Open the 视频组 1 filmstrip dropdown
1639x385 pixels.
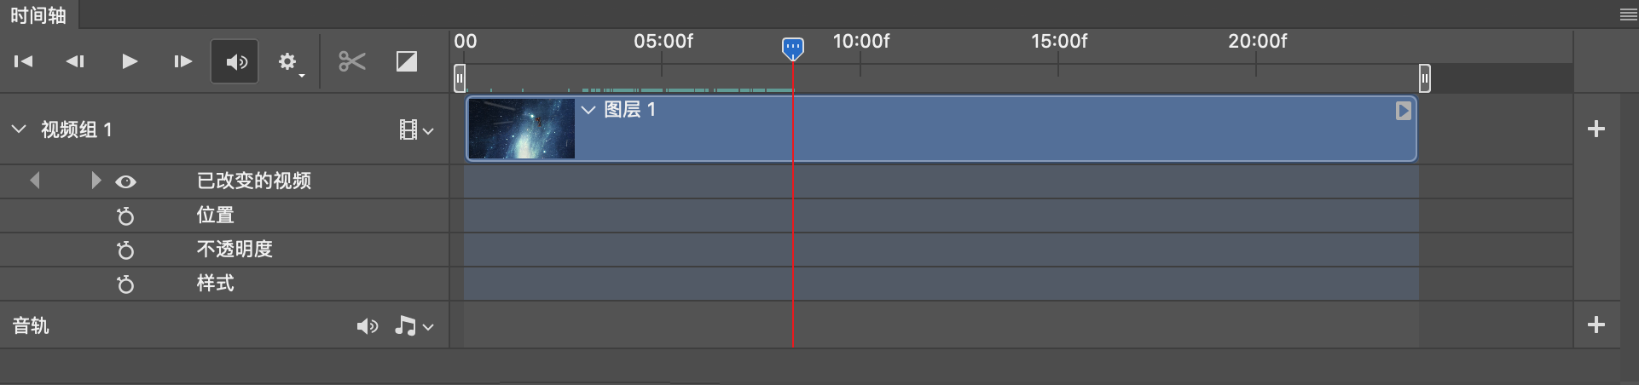(416, 129)
